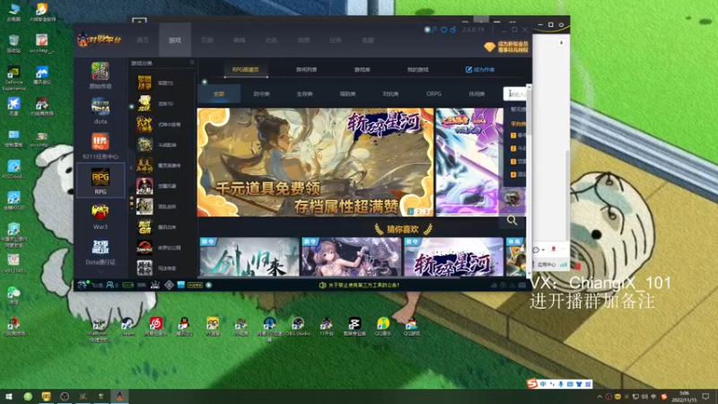Click the 成为作者 link
The image size is (718, 404).
point(480,70)
